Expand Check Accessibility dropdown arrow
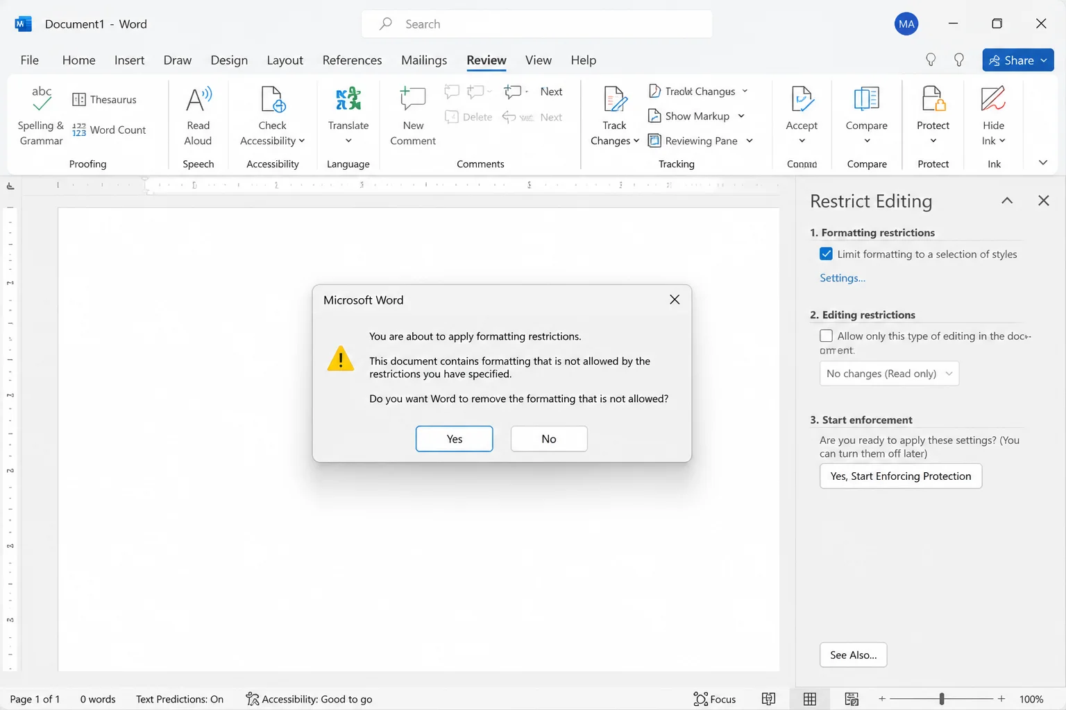1066x710 pixels. [302, 141]
